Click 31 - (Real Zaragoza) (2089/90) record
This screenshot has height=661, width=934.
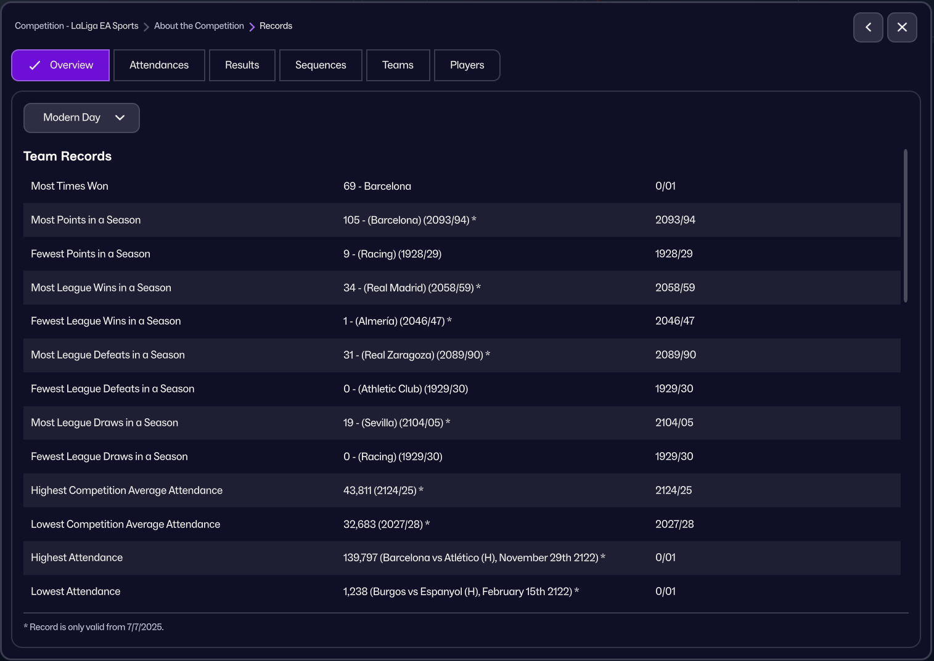click(417, 355)
